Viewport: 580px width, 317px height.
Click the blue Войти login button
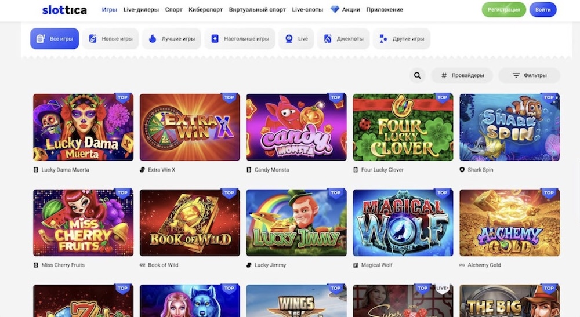pos(543,10)
